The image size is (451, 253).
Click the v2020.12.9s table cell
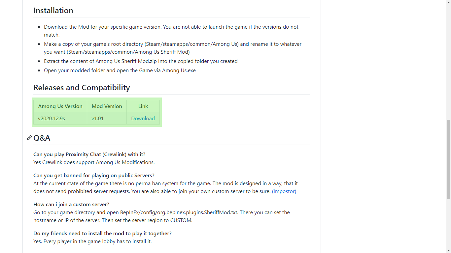52,119
